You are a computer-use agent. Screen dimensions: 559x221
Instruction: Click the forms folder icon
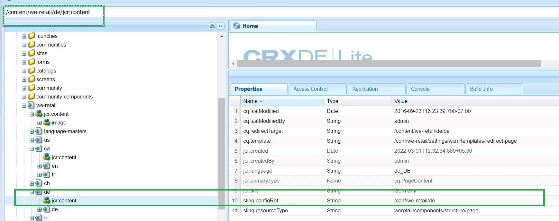click(32, 62)
